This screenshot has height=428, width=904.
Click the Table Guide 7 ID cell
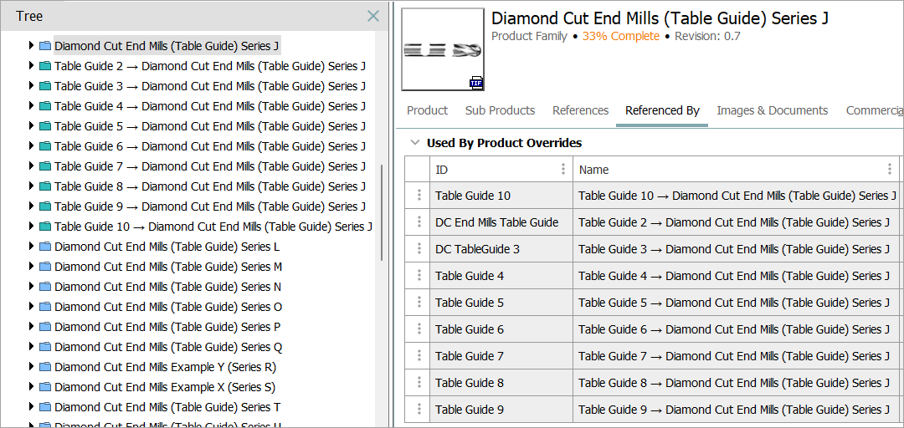coord(470,356)
